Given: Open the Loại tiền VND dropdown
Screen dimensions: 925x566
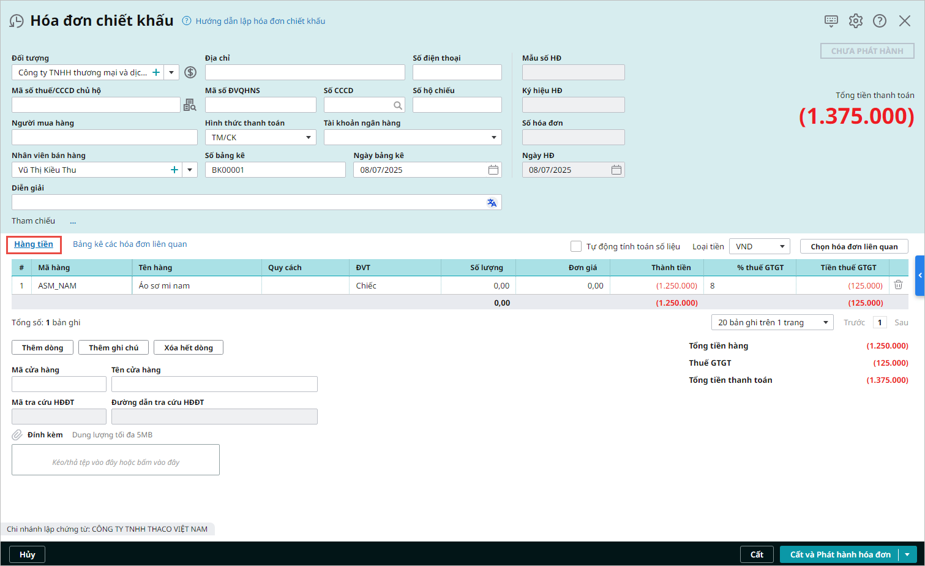Looking at the screenshot, I should (782, 246).
